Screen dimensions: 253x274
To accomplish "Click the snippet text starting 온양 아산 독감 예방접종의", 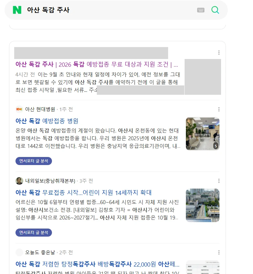I will point(98,138).
